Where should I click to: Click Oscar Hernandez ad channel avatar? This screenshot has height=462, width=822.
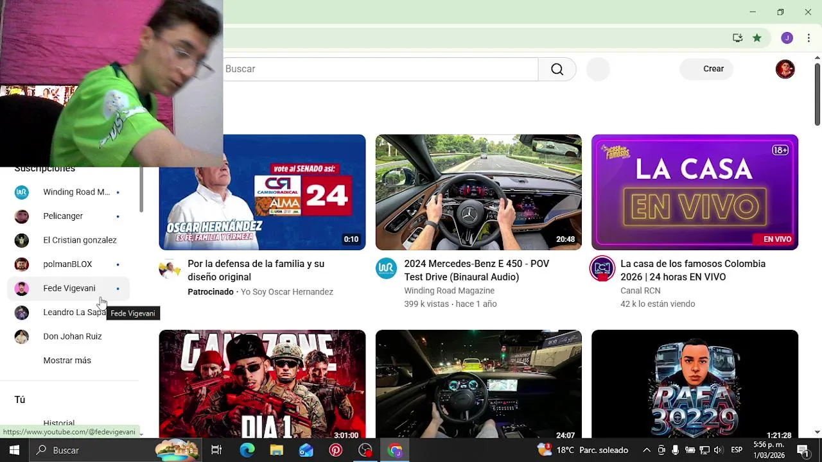170,269
